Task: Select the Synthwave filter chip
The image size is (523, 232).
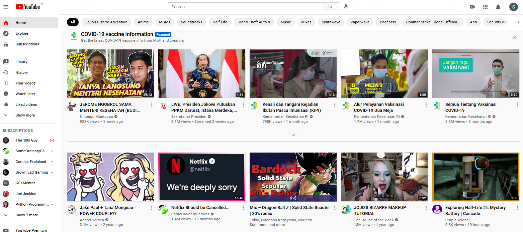Action: click(331, 22)
